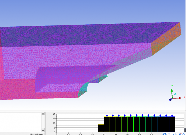Click the blue arrow atop the 0.4 histogram bar

click(x=107, y=115)
